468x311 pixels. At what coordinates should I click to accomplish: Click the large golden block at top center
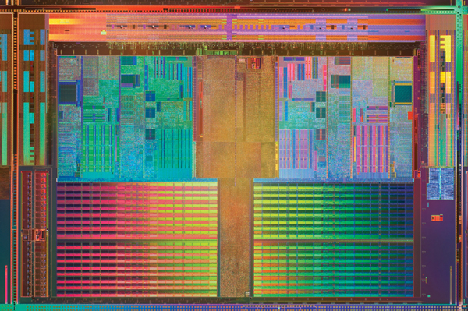(236, 117)
